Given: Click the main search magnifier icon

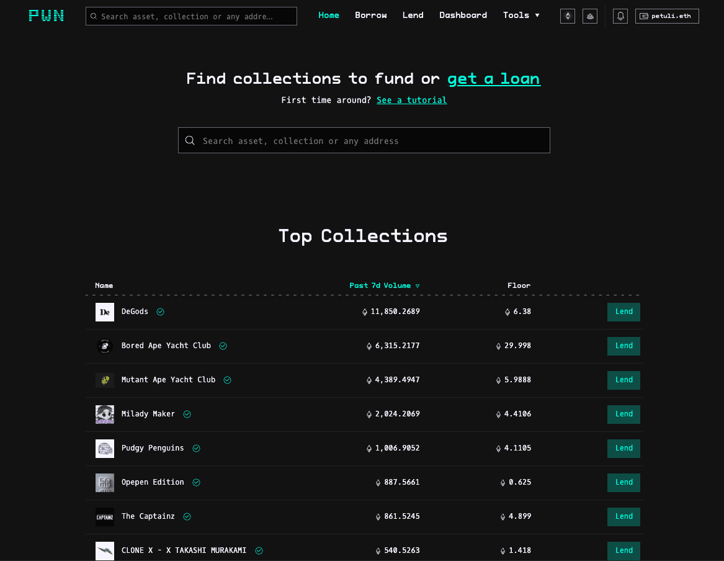Looking at the screenshot, I should pos(190,140).
